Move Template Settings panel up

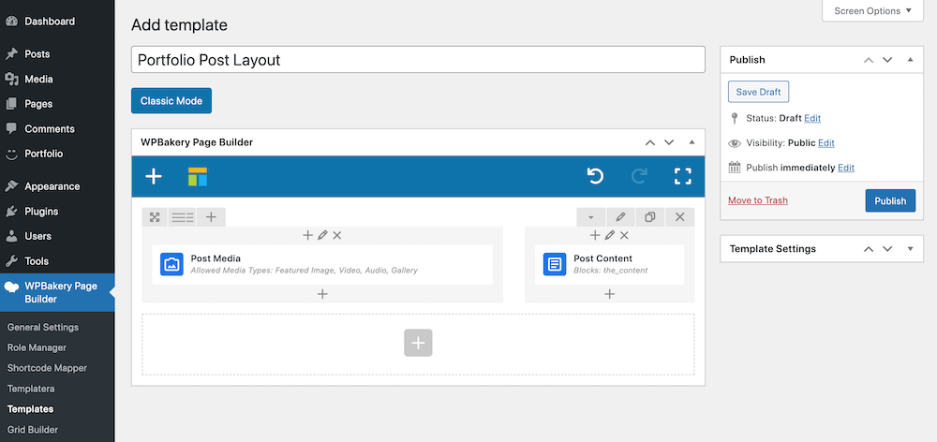coord(869,249)
